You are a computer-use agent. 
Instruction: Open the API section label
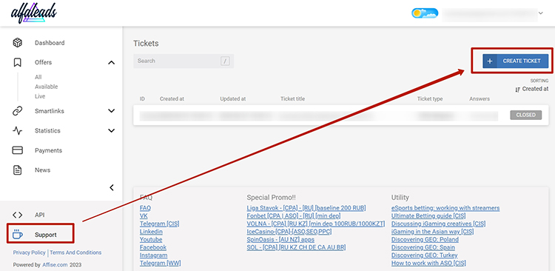pyautogui.click(x=40, y=215)
